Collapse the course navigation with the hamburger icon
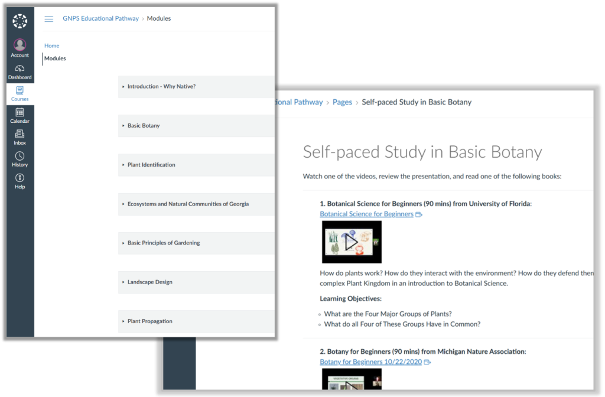The height and width of the screenshot is (397, 605). tap(49, 18)
